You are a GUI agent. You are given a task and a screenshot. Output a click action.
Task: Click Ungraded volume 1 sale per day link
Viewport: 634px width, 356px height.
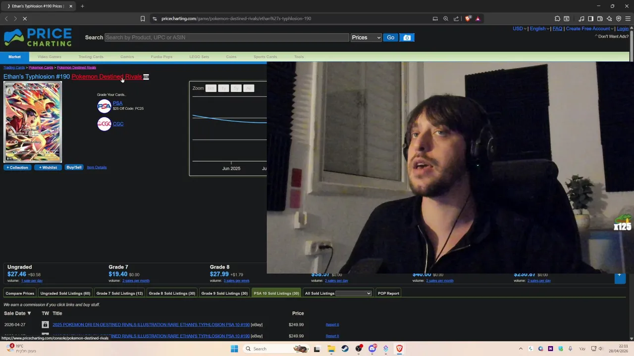click(32, 281)
